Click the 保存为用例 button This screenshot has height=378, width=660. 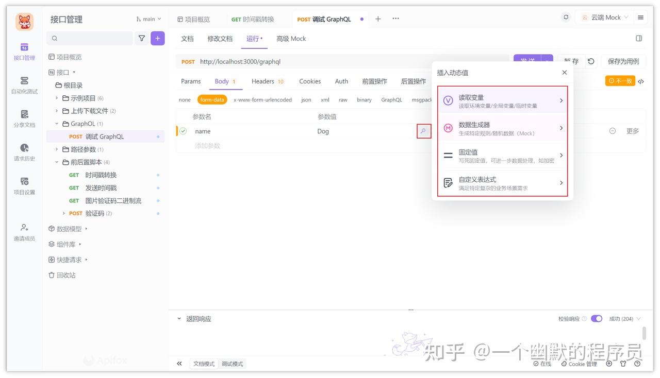click(x=623, y=61)
